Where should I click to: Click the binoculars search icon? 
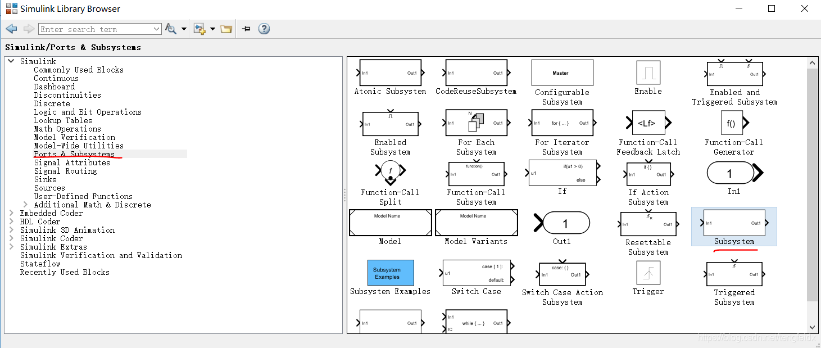tap(171, 29)
